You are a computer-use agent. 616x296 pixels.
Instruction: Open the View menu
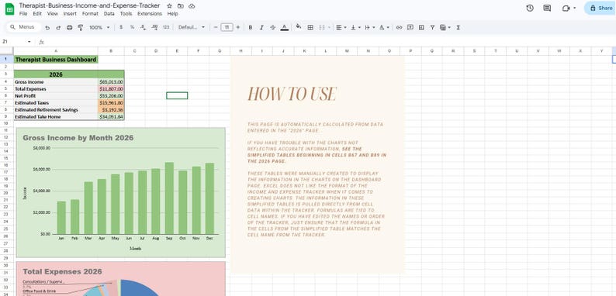click(53, 14)
